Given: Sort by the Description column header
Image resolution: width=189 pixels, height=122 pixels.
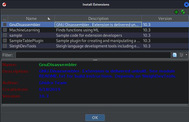Looking at the screenshot, I should tap(98, 19).
